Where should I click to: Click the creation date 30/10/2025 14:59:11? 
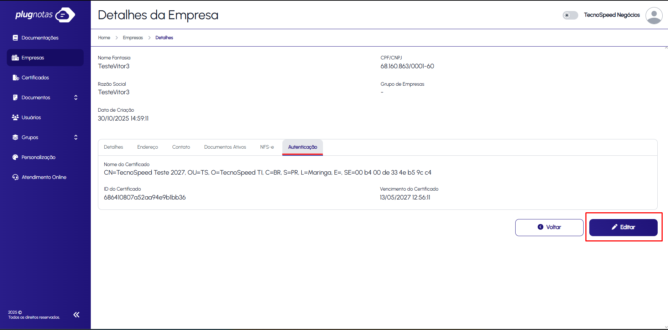(x=123, y=118)
